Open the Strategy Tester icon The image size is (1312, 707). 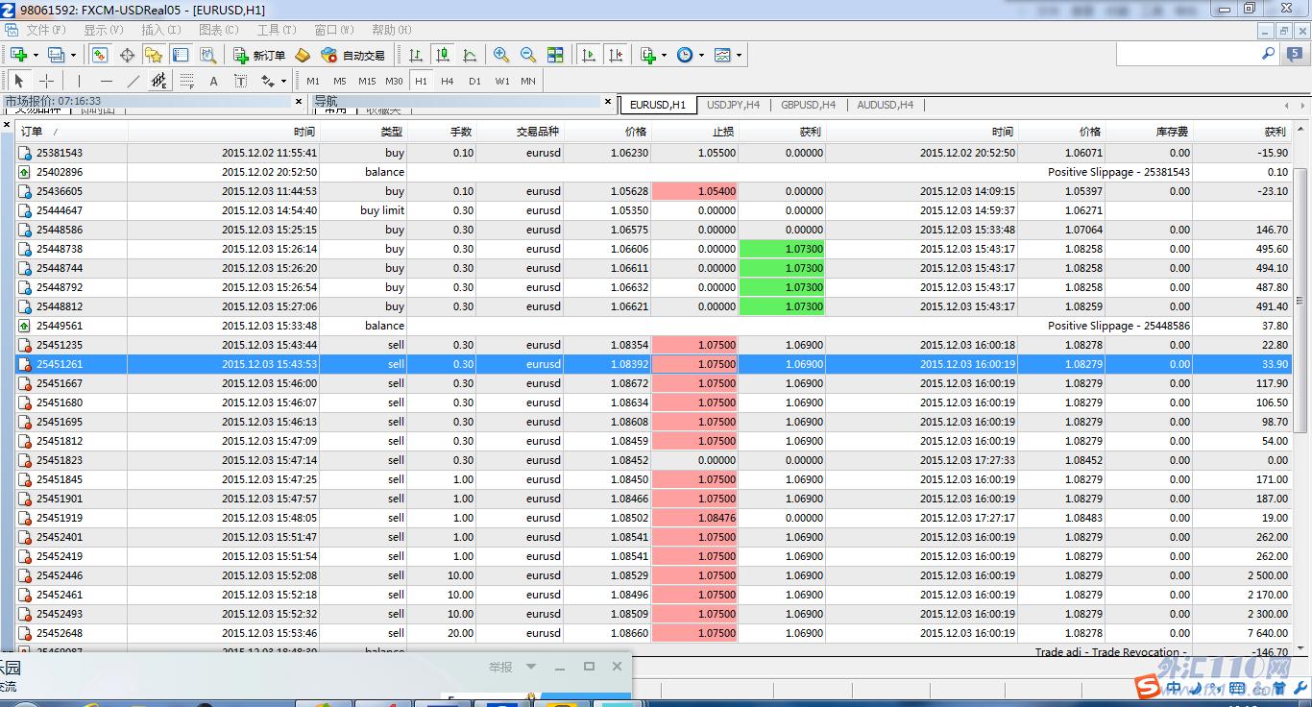tap(207, 55)
